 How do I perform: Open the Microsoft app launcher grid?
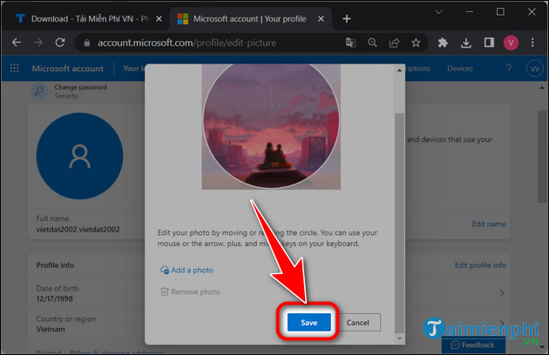pyautogui.click(x=14, y=68)
